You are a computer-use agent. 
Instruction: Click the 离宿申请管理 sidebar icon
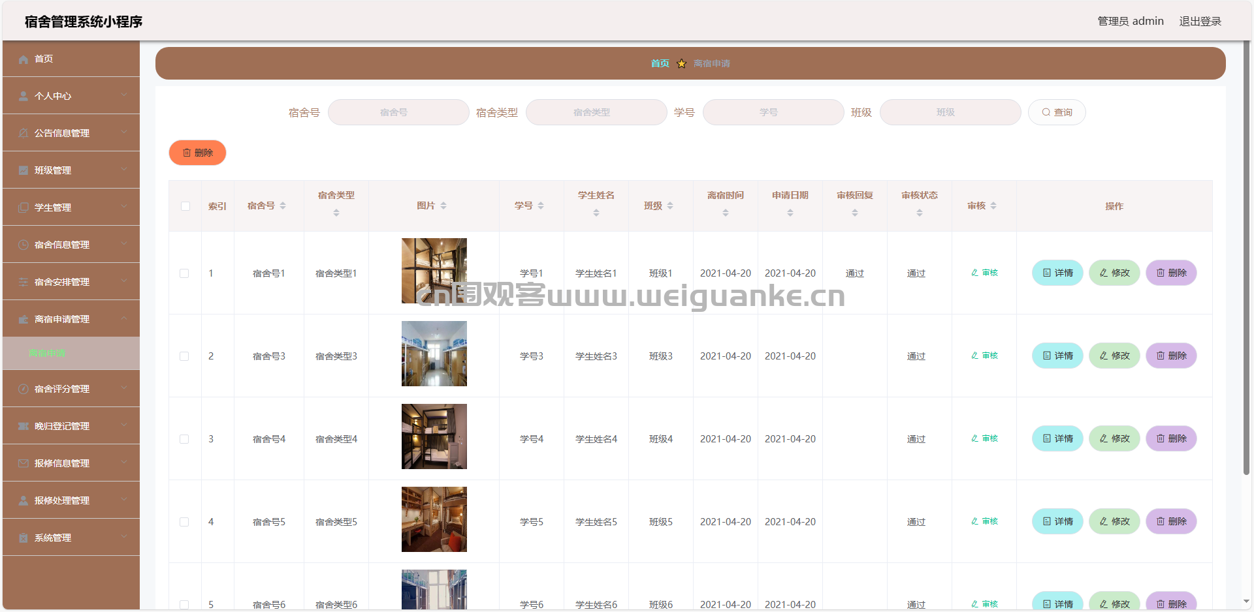[24, 320]
